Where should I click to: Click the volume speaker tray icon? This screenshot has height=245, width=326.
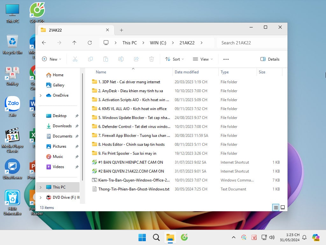(272, 237)
